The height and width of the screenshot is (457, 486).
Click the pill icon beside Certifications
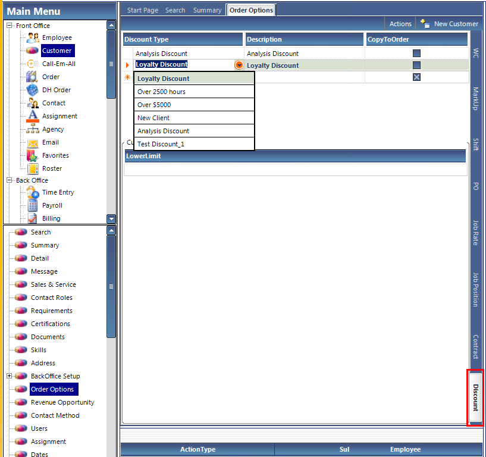pyautogui.click(x=21, y=323)
